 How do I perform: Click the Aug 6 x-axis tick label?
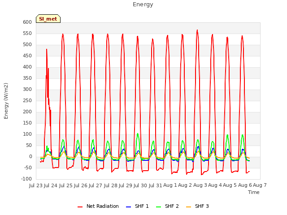click(245, 185)
